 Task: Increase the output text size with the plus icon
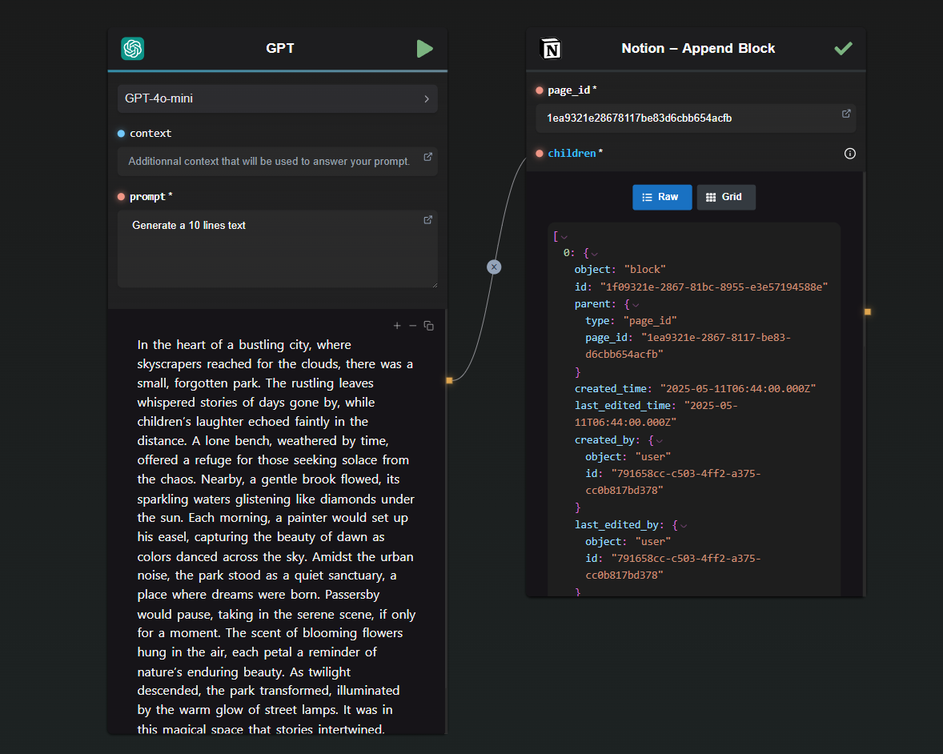point(397,325)
